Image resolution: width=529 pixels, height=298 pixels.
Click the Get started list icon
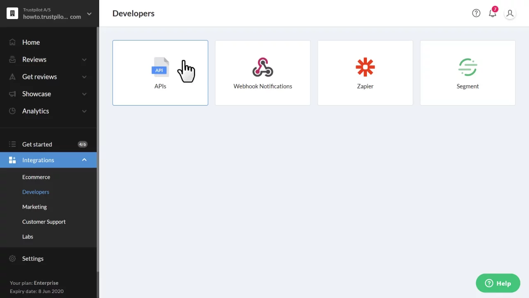[12, 144]
